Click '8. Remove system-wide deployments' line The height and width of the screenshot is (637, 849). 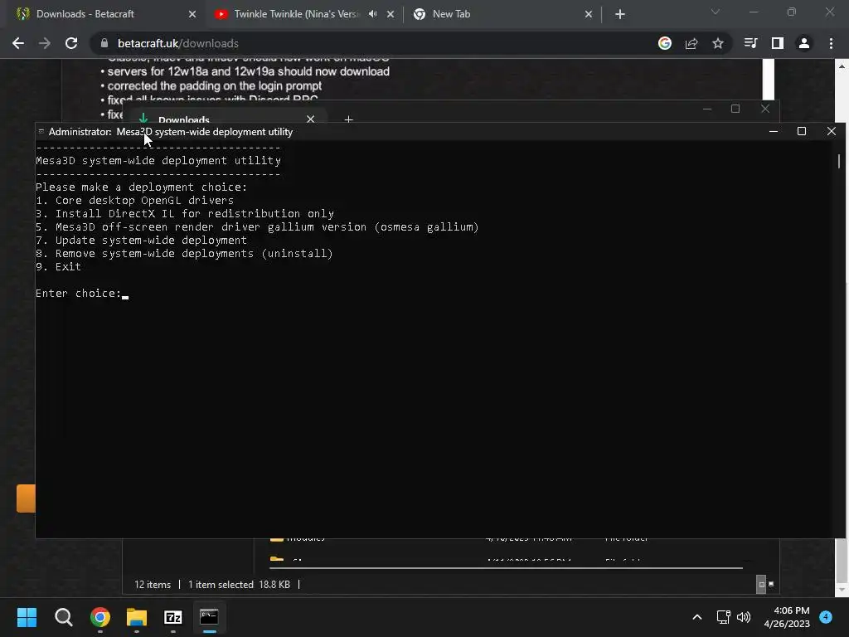[x=184, y=254]
